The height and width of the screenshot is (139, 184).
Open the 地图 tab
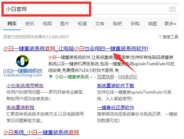click(152, 24)
